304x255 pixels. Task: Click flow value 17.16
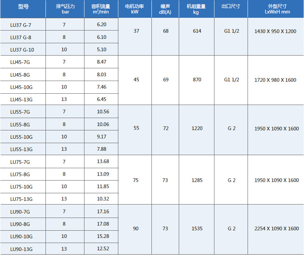(x=103, y=211)
